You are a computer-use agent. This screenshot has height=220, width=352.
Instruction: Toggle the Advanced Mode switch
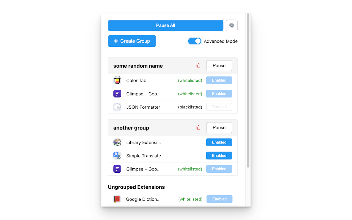tap(195, 41)
